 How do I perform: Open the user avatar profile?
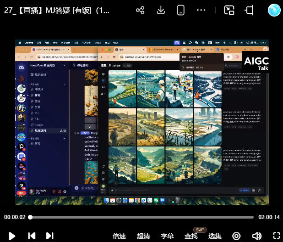click(x=274, y=10)
